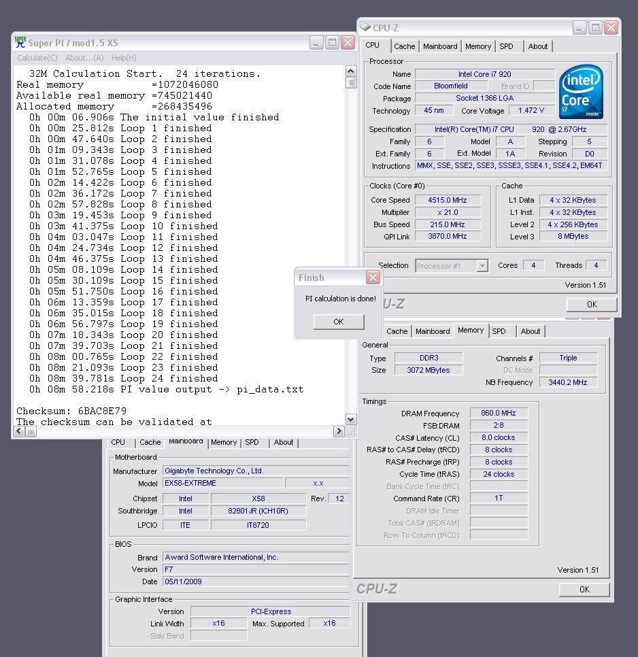
Task: Click the Core Voltage 1.472 V value
Action: click(x=531, y=110)
